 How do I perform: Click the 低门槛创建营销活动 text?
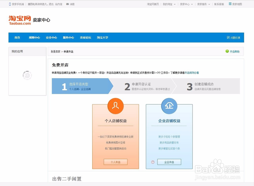(x=116, y=148)
